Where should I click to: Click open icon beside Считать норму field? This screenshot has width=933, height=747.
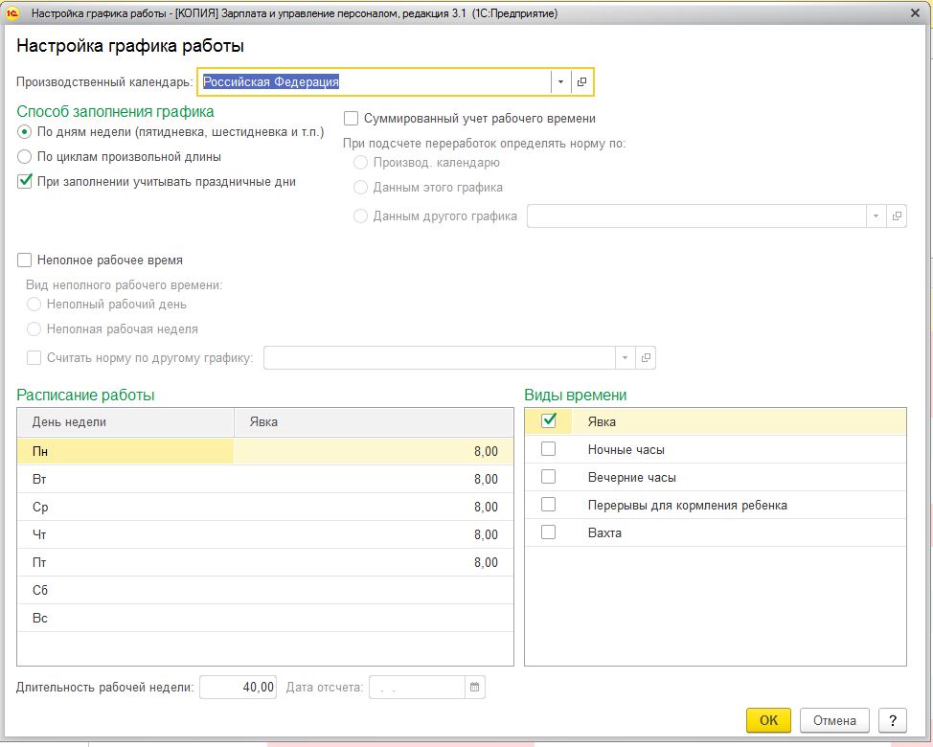tap(646, 357)
